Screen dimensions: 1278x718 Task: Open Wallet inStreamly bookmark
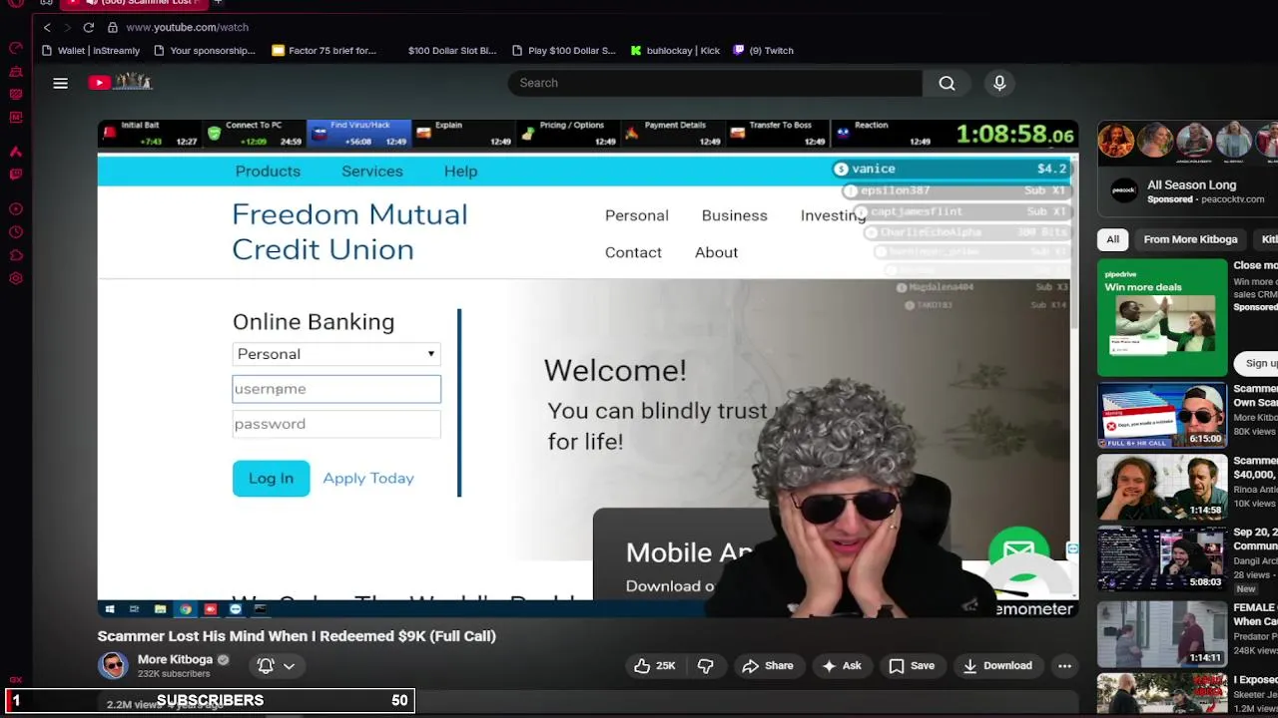coord(91,51)
